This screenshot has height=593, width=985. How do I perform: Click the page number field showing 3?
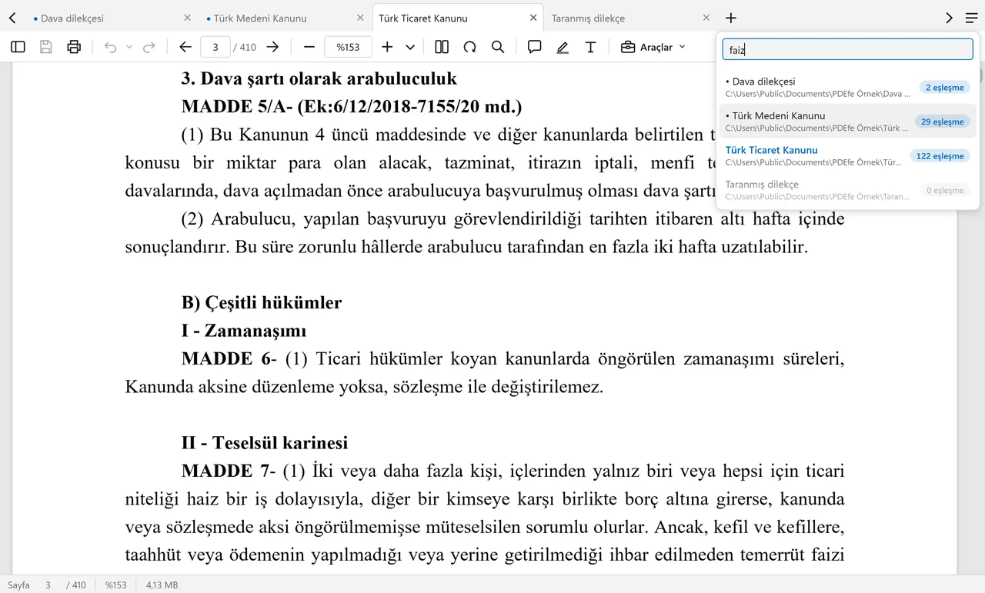pyautogui.click(x=215, y=47)
